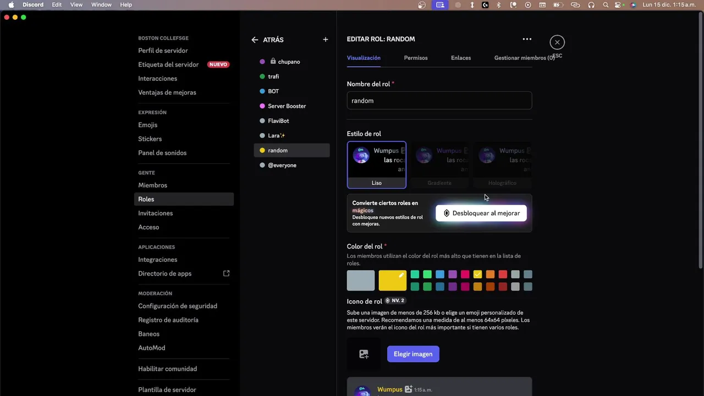Open the three-dots role options menu
The width and height of the screenshot is (704, 396).
pyautogui.click(x=527, y=39)
